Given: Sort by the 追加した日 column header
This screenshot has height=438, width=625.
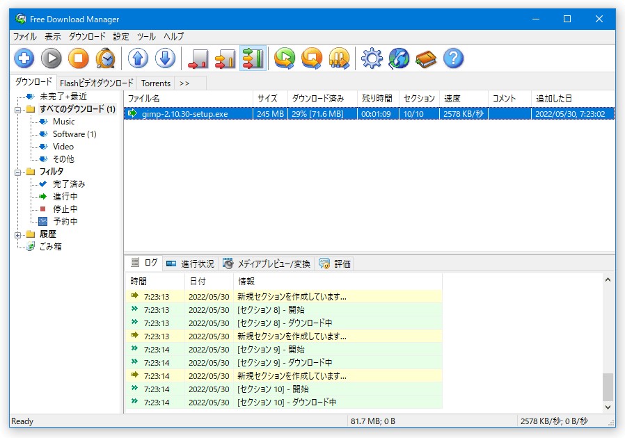Looking at the screenshot, I should point(573,98).
